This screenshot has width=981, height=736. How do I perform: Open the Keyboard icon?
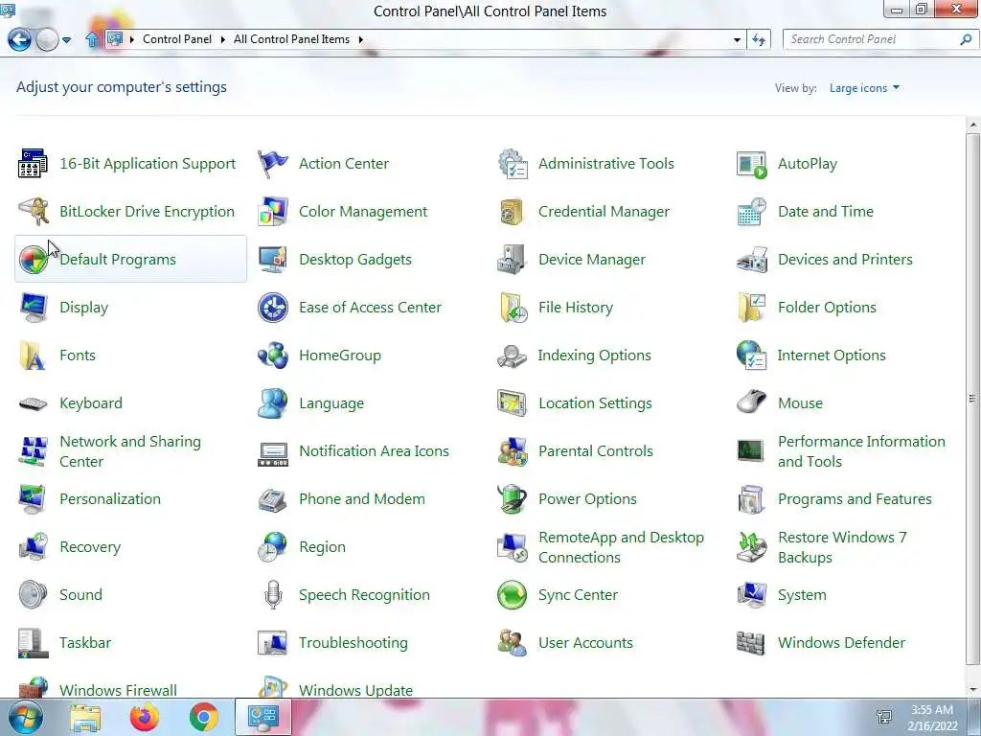click(33, 403)
